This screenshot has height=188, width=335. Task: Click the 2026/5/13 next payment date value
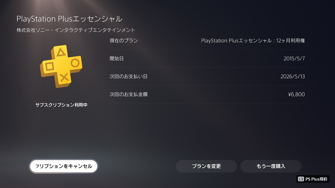293,76
